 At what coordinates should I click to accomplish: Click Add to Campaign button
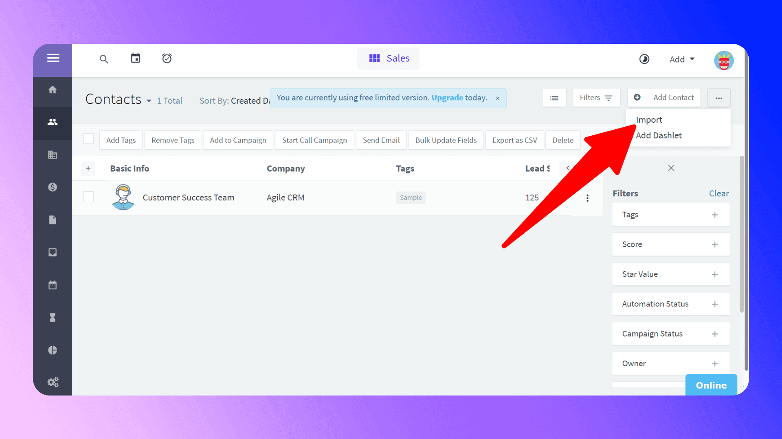(238, 140)
